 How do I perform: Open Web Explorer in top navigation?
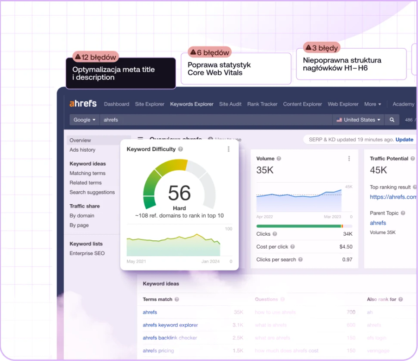click(x=343, y=104)
